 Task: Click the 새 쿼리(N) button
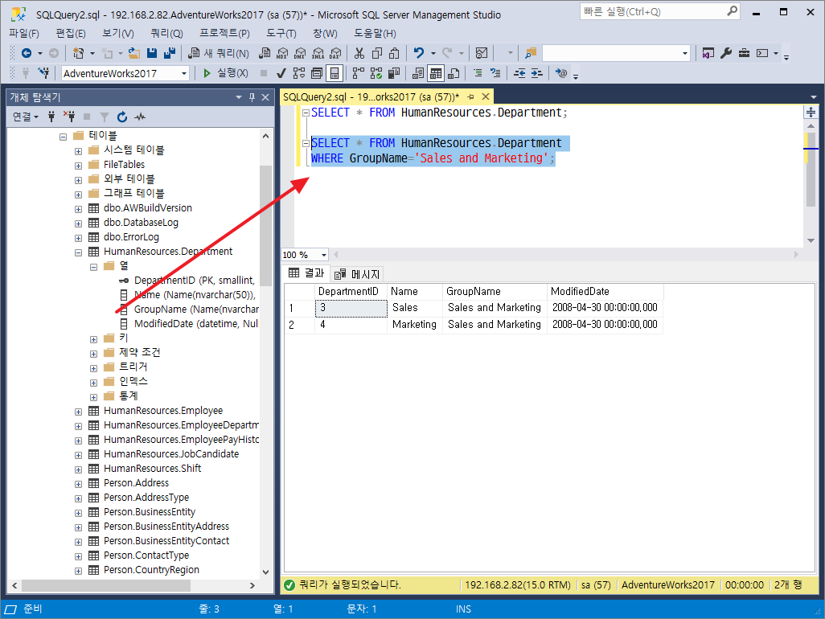[x=219, y=53]
